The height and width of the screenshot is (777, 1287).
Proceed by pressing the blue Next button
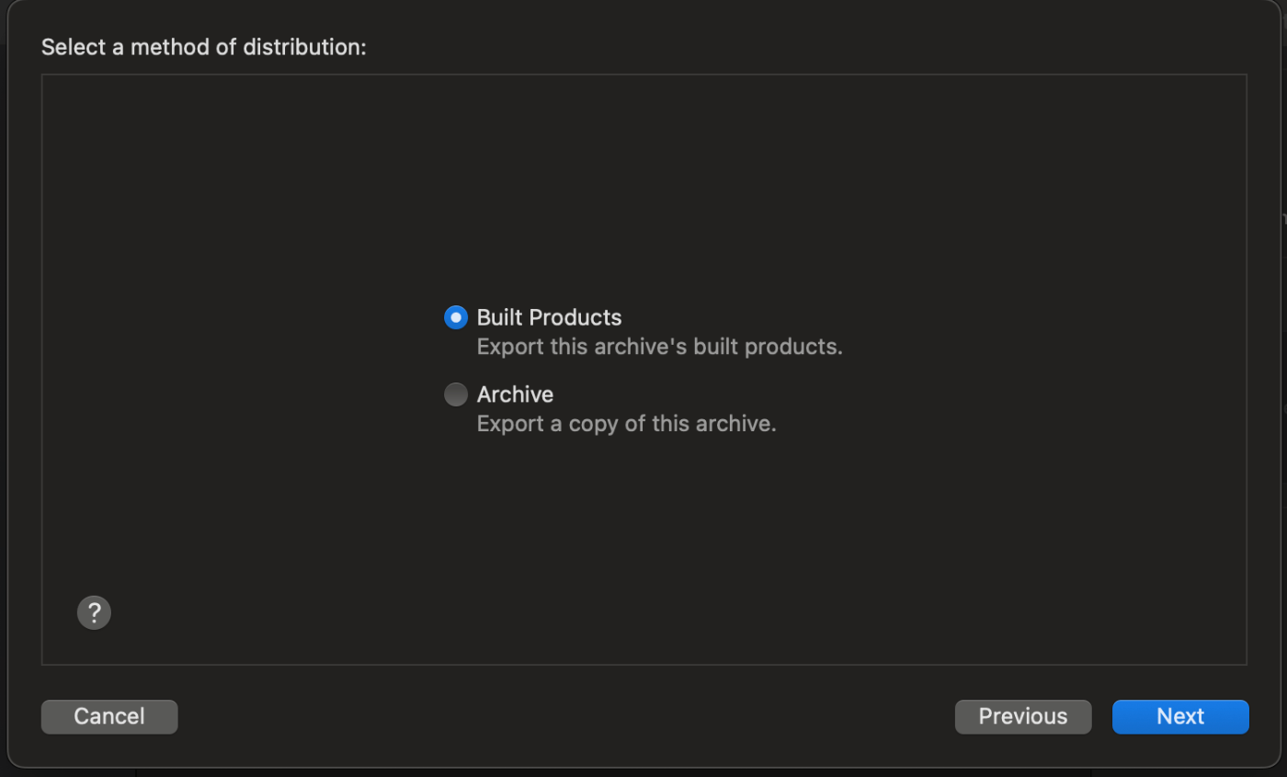[1179, 716]
